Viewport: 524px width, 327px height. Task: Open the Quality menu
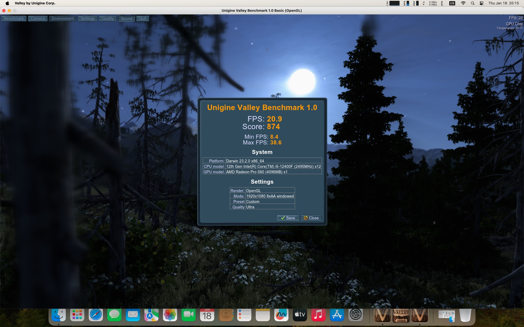(x=108, y=19)
